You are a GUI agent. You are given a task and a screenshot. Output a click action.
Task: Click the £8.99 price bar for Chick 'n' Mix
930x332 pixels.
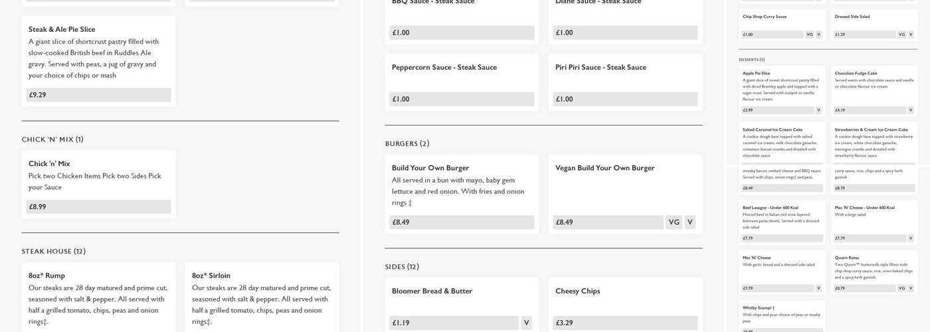pyautogui.click(x=98, y=207)
